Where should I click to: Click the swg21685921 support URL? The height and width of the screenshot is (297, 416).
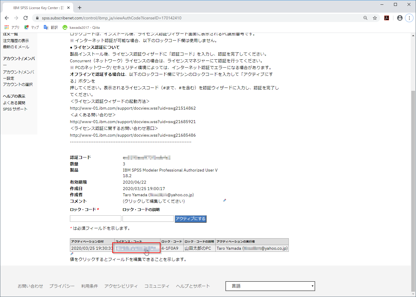click(x=133, y=122)
